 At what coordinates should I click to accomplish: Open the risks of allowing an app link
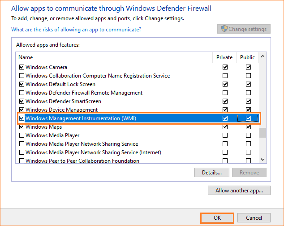click(x=76, y=30)
